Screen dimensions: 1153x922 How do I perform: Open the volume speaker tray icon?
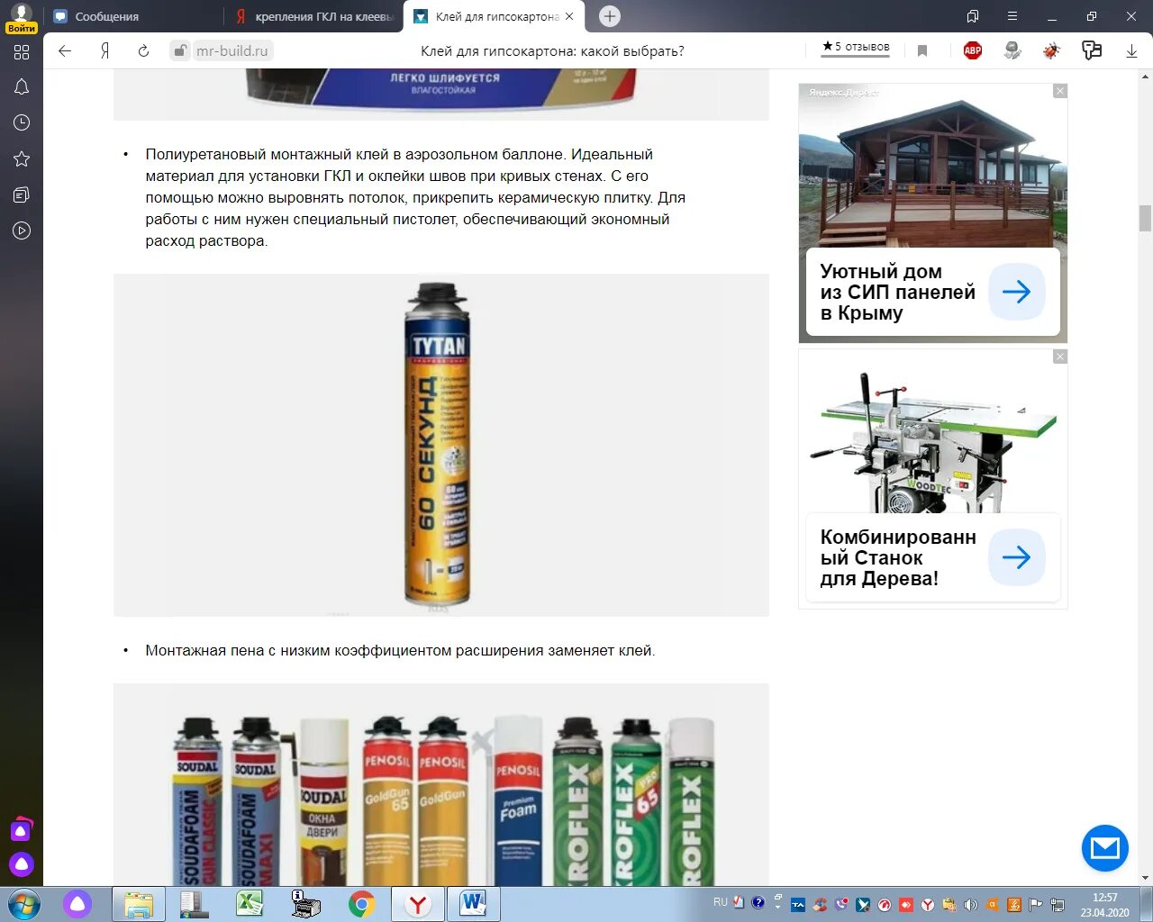pos(970,905)
